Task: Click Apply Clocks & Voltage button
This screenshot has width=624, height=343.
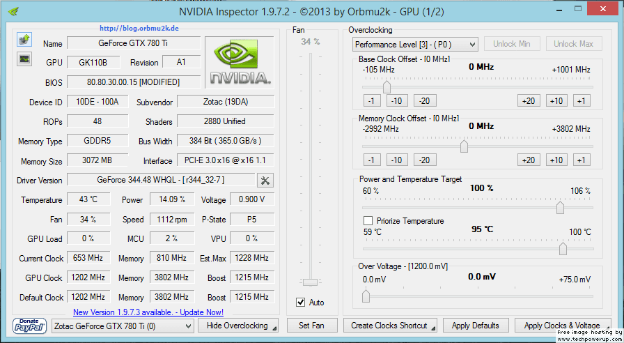Action: [x=563, y=326]
